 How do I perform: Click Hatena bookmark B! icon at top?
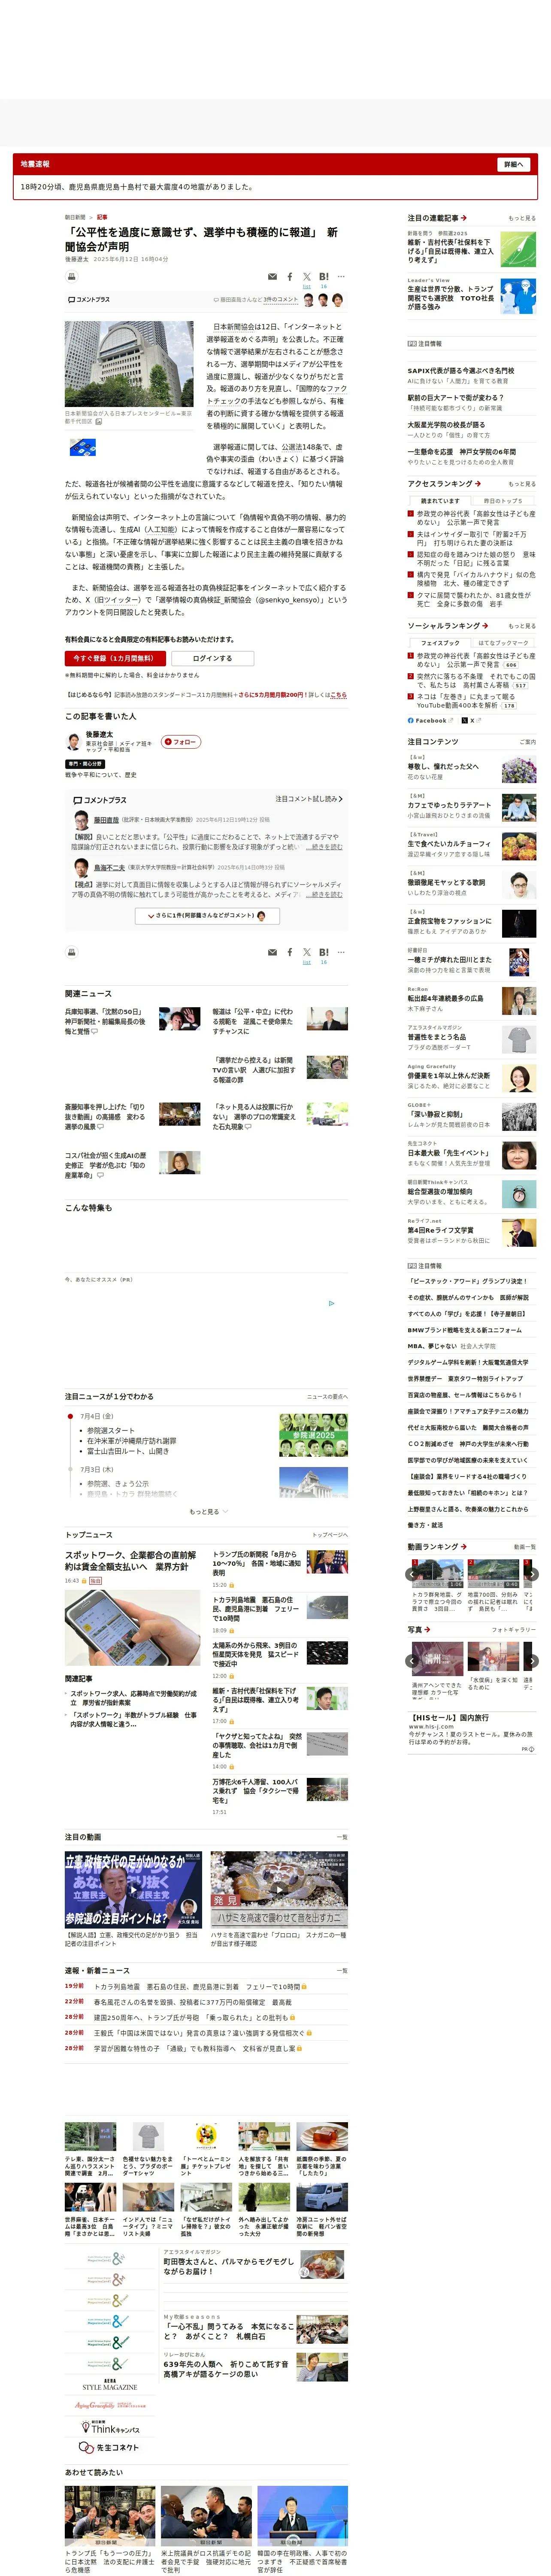(x=323, y=277)
